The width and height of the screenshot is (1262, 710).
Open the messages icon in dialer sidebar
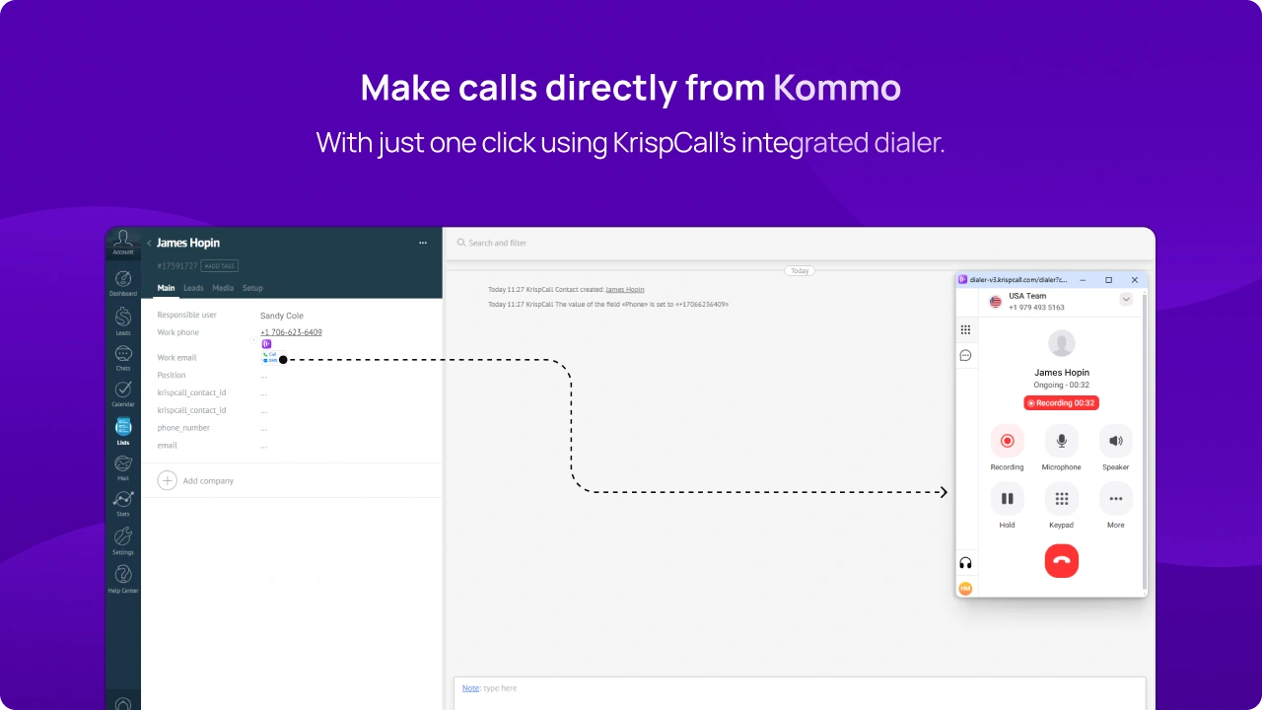tap(965, 355)
